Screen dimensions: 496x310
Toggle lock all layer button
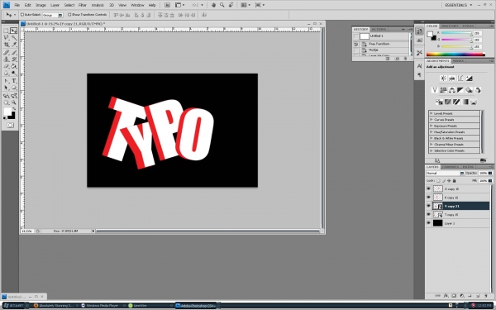454,180
